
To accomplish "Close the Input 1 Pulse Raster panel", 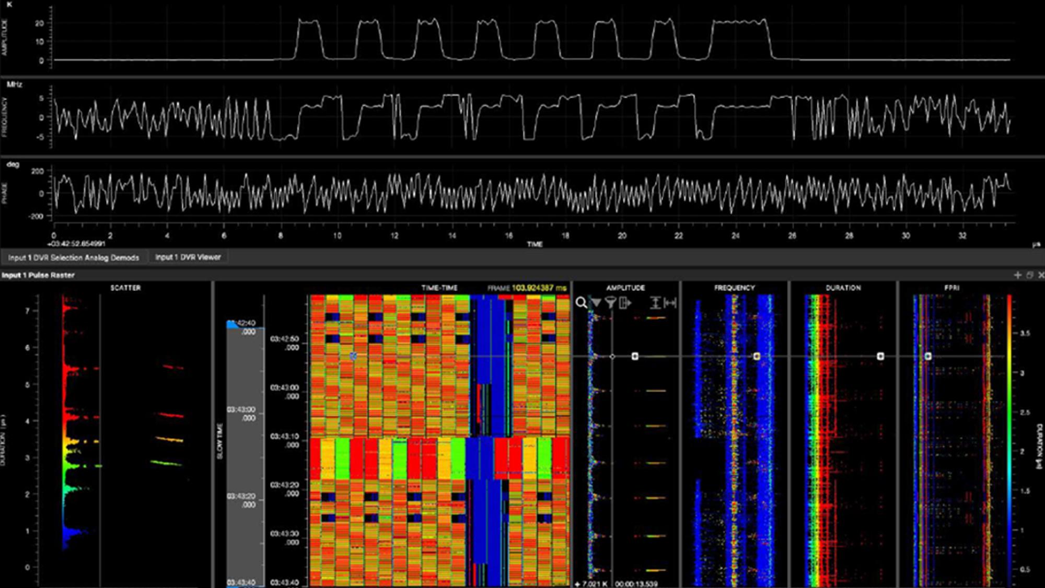I will 1040,275.
